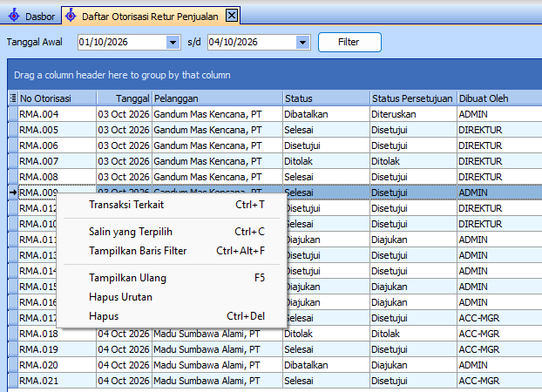Click Pelanggan cell of RMA.005 row

tap(218, 130)
